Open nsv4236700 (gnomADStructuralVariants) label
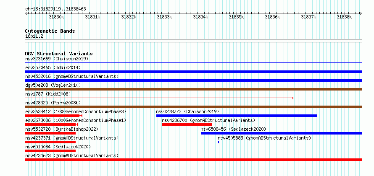Image resolution: width=374 pixels, height=176 pixels. 208,120
